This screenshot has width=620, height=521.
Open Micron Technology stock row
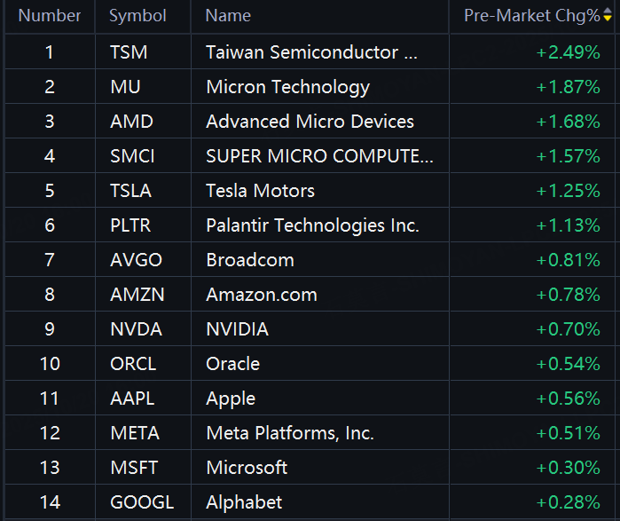pos(310,87)
